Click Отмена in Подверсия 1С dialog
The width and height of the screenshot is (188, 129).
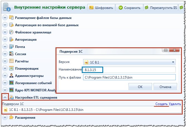click(165, 87)
